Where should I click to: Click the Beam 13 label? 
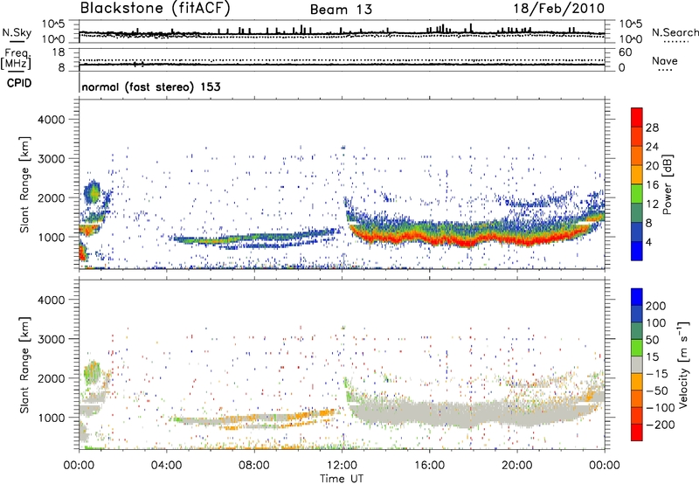[341, 10]
